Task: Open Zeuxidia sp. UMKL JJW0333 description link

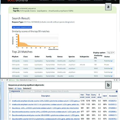Action: tap(45, 108)
